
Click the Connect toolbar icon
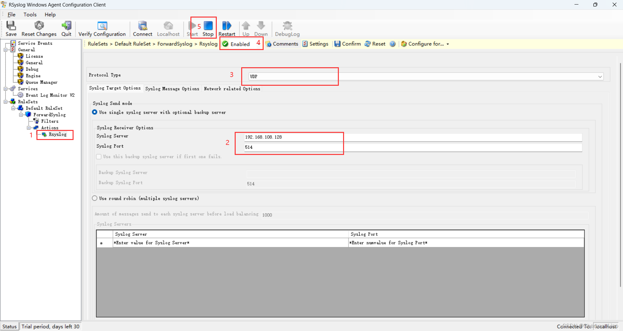pos(143,28)
